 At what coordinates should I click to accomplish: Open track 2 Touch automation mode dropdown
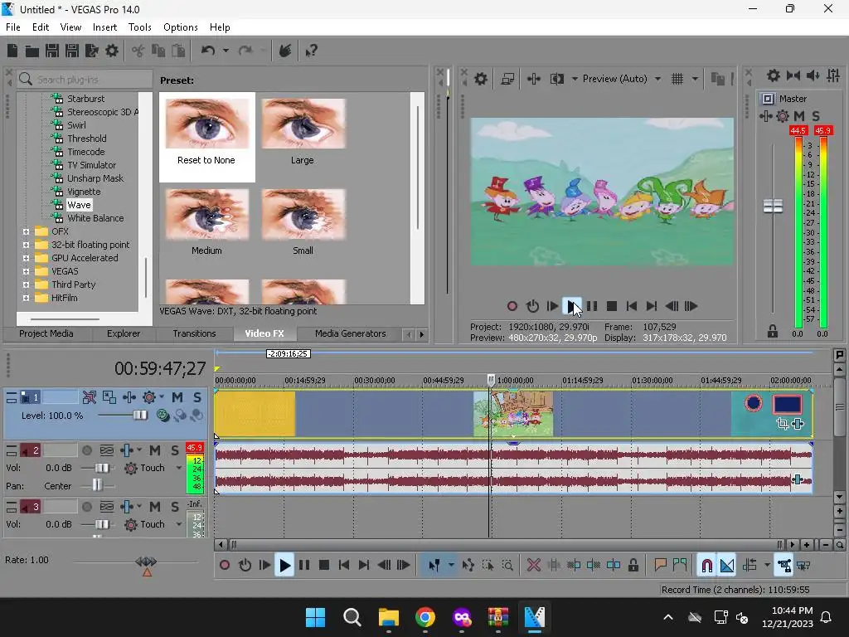click(179, 468)
